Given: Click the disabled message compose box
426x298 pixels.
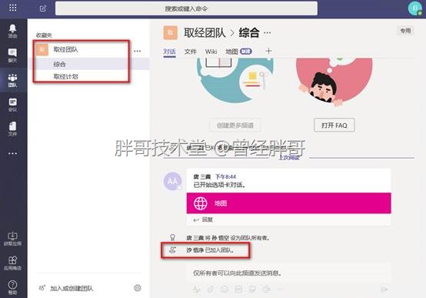Looking at the screenshot, I should point(289,273).
